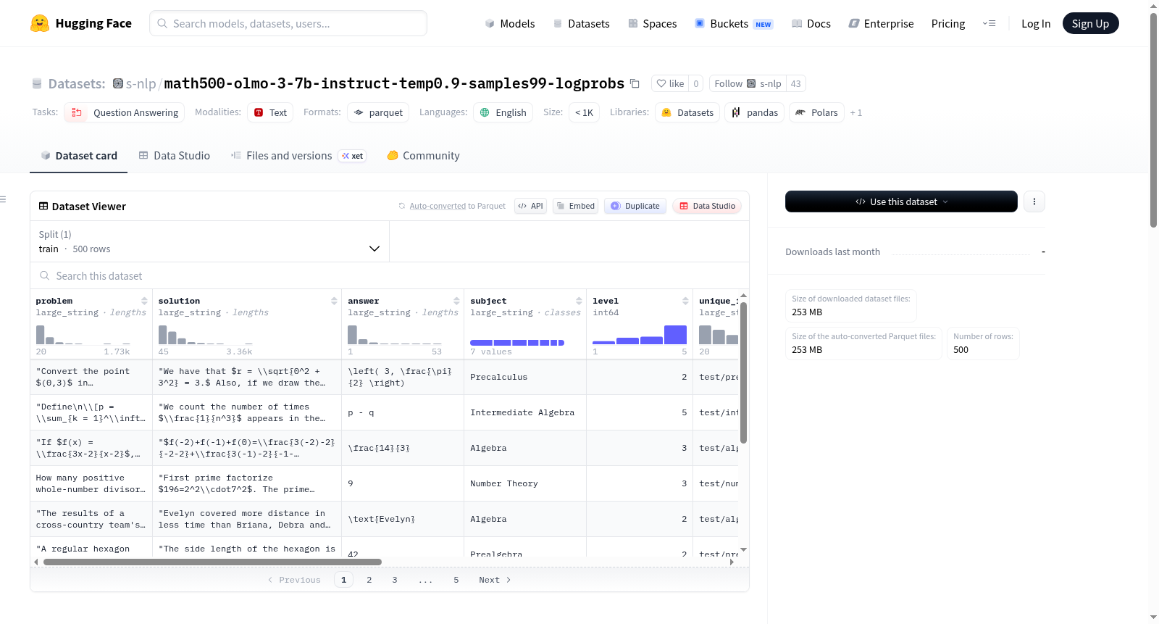Click the search magnifier in Search this dataset

point(45,275)
